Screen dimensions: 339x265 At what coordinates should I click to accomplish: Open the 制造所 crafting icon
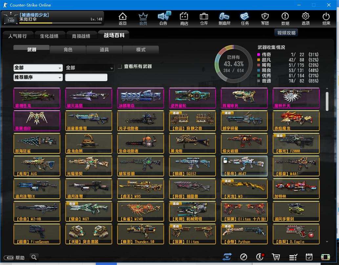coord(224,19)
